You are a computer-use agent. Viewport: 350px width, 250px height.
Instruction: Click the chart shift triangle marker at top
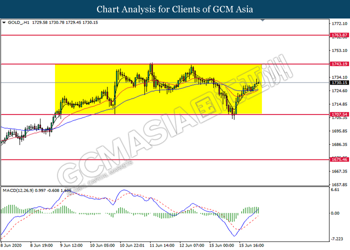[x=262, y=20]
